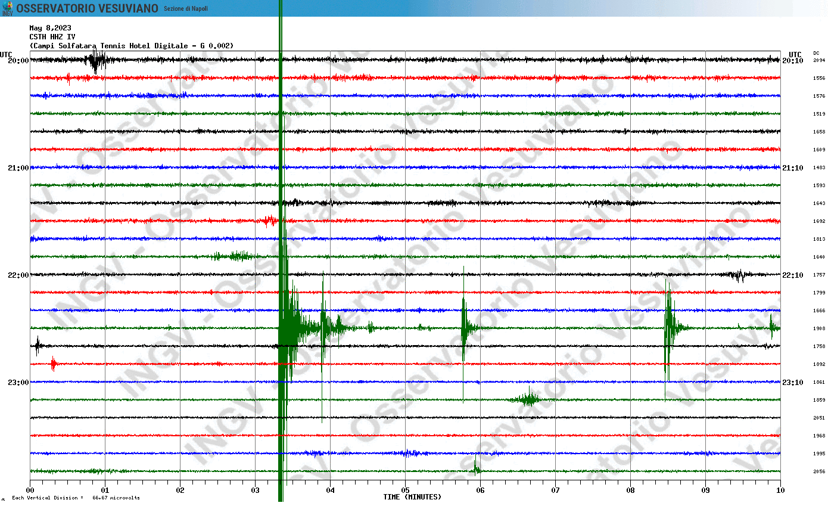
Task: Click the minute 03 axis label
Action: pyautogui.click(x=255, y=491)
